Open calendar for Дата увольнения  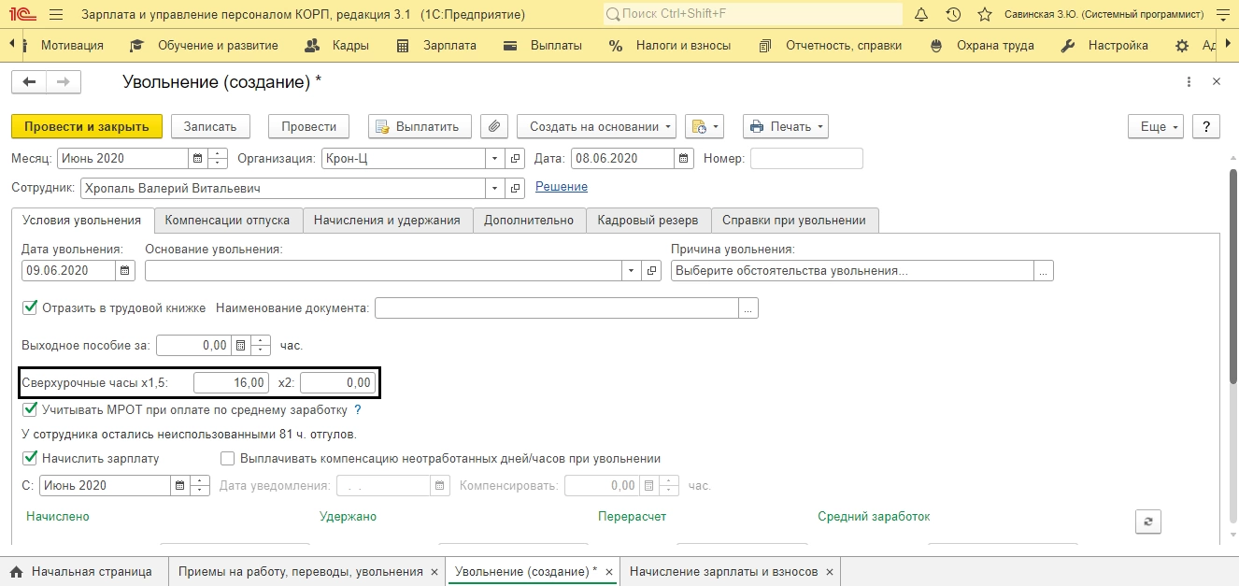pyautogui.click(x=125, y=270)
